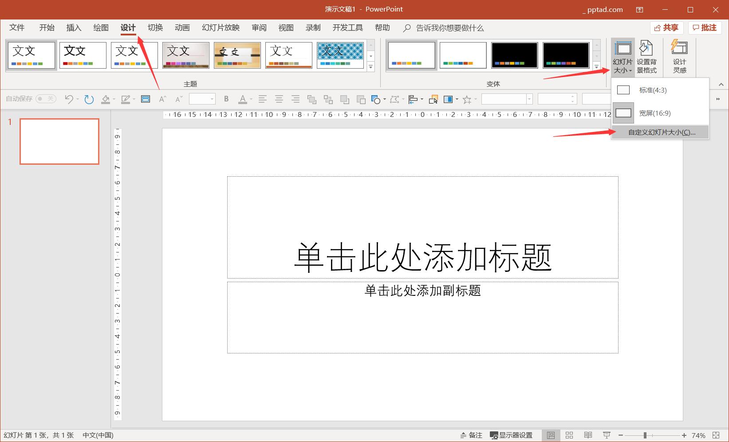The image size is (729, 442).
Task: Expand the variants gallery more arrow
Action: pyautogui.click(x=596, y=67)
